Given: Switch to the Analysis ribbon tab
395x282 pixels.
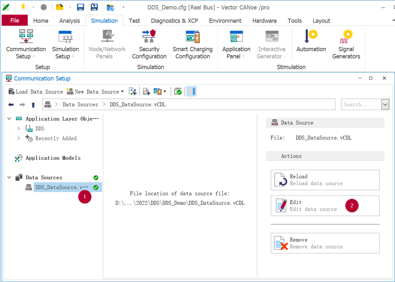Looking at the screenshot, I should pos(69,20).
